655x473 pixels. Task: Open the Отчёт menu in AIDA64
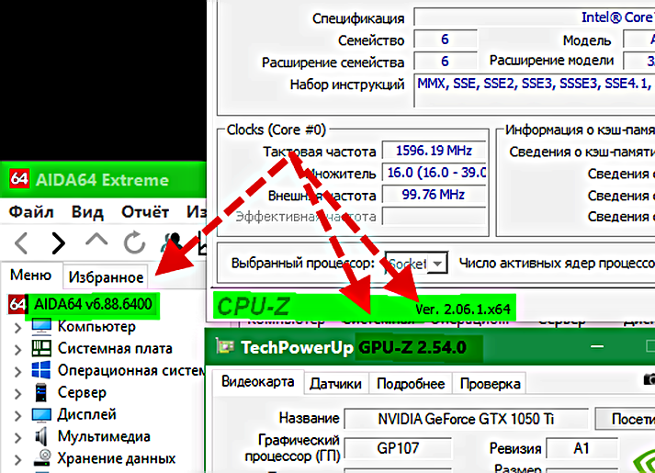coord(145,211)
